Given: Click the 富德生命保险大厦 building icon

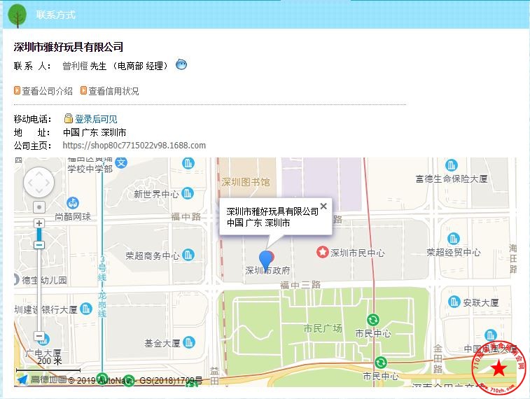Looking at the screenshot, I should [x=452, y=165].
